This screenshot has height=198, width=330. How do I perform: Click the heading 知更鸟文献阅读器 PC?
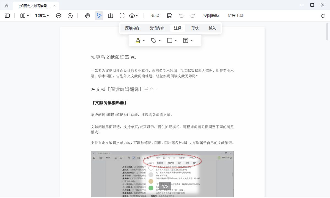pyautogui.click(x=113, y=57)
